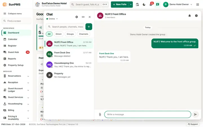The height and width of the screenshot is (127, 203).
Task: Click NUIF2 Front Office group avatar in header
Action: 100,16
